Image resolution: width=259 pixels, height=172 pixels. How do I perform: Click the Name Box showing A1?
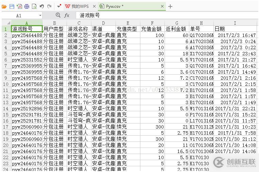point(21,16)
